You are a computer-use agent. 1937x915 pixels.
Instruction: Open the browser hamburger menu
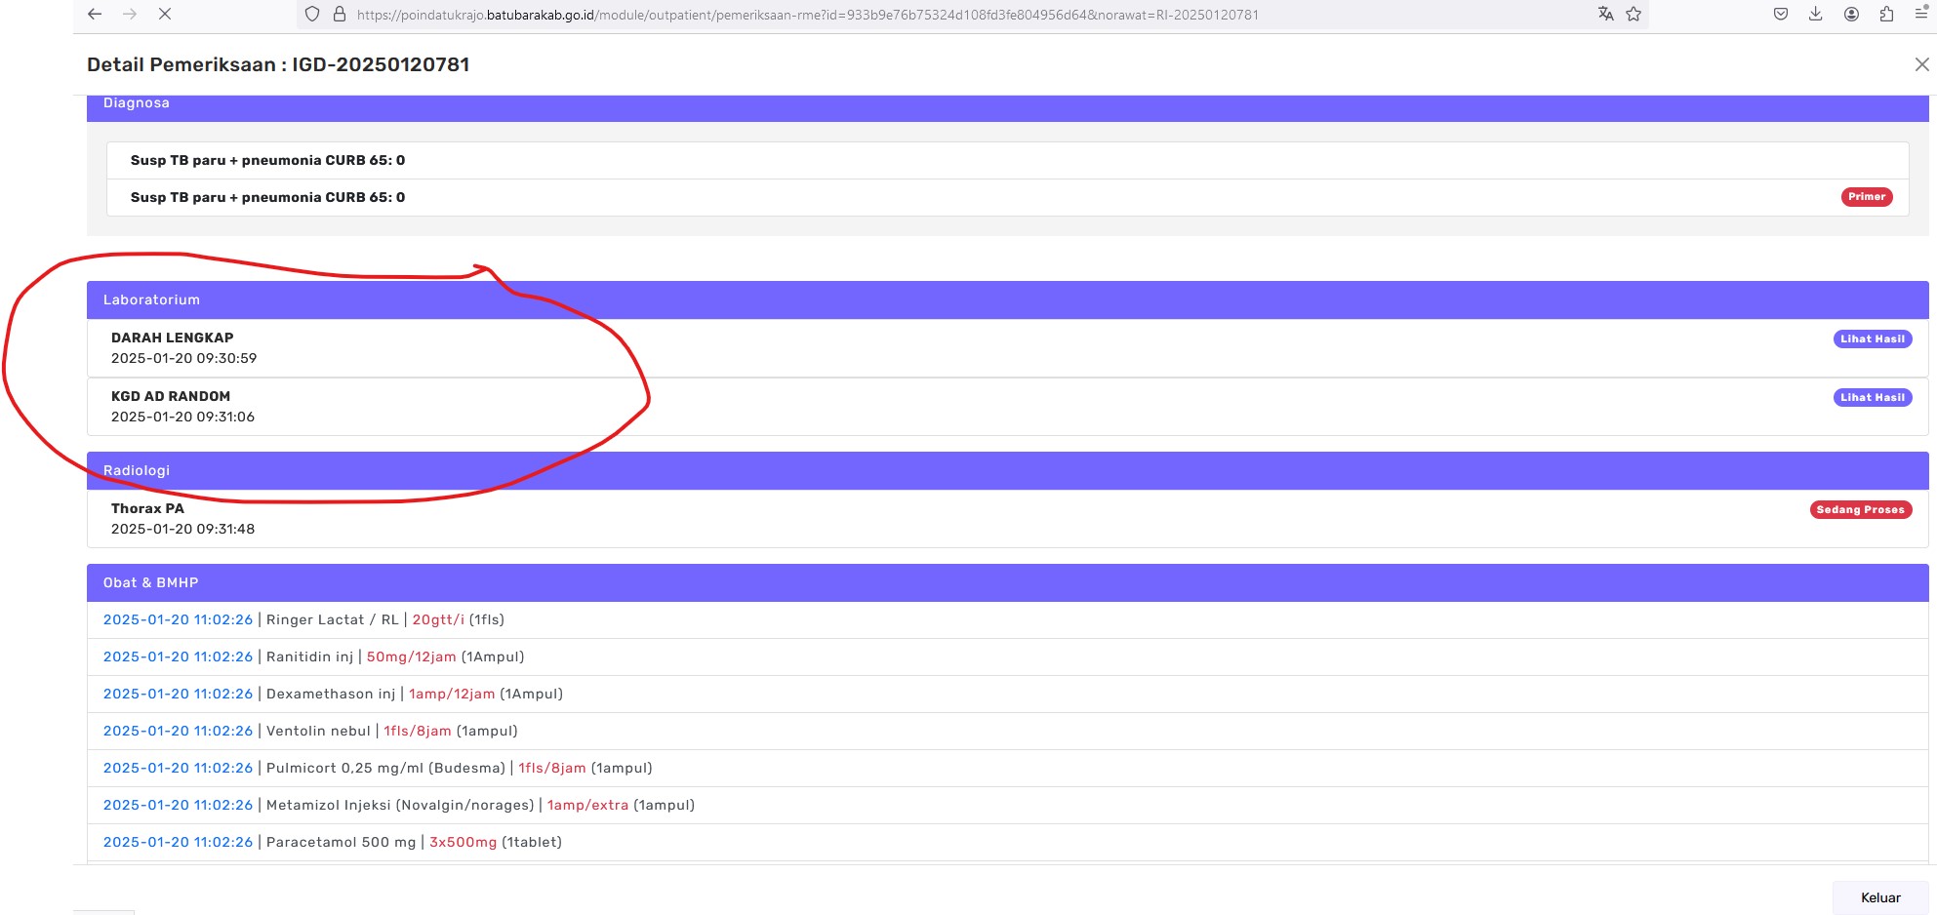pyautogui.click(x=1921, y=14)
